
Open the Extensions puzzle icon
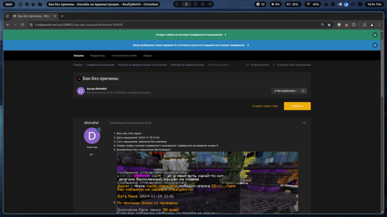[x=354, y=25]
